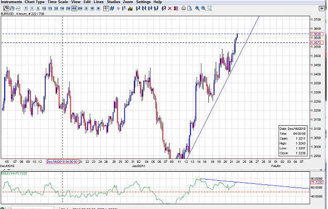Select the bar chart type icon
328x209 pixels.
(12, 8)
